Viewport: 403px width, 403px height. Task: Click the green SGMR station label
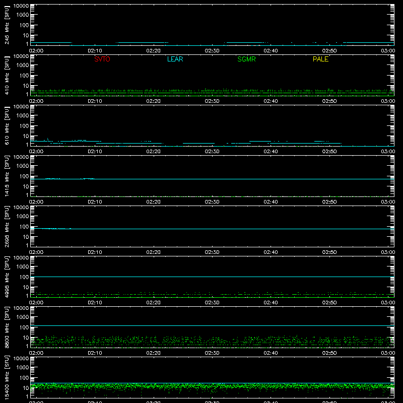pyautogui.click(x=246, y=59)
